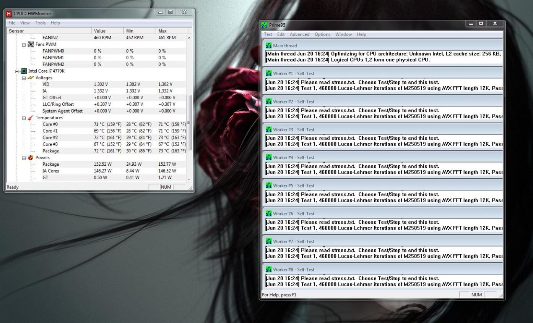Click the Worker #7 Self-Test icon
533x323 pixels.
pos(269,242)
